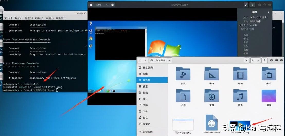The width and height of the screenshot is (285, 136).
Task: Select the Downloads entry with download icon in sidebar
Action: coord(152,112)
